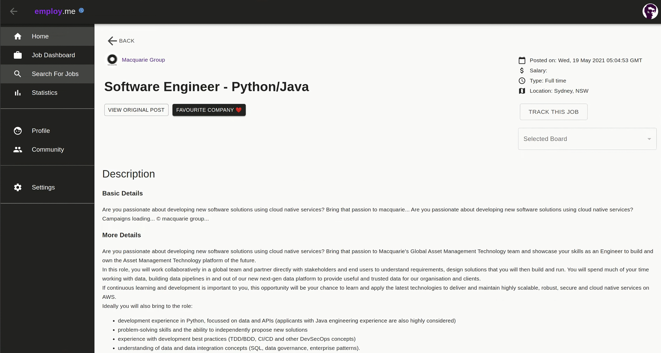Follow the Macquarie Group link

coord(143,60)
